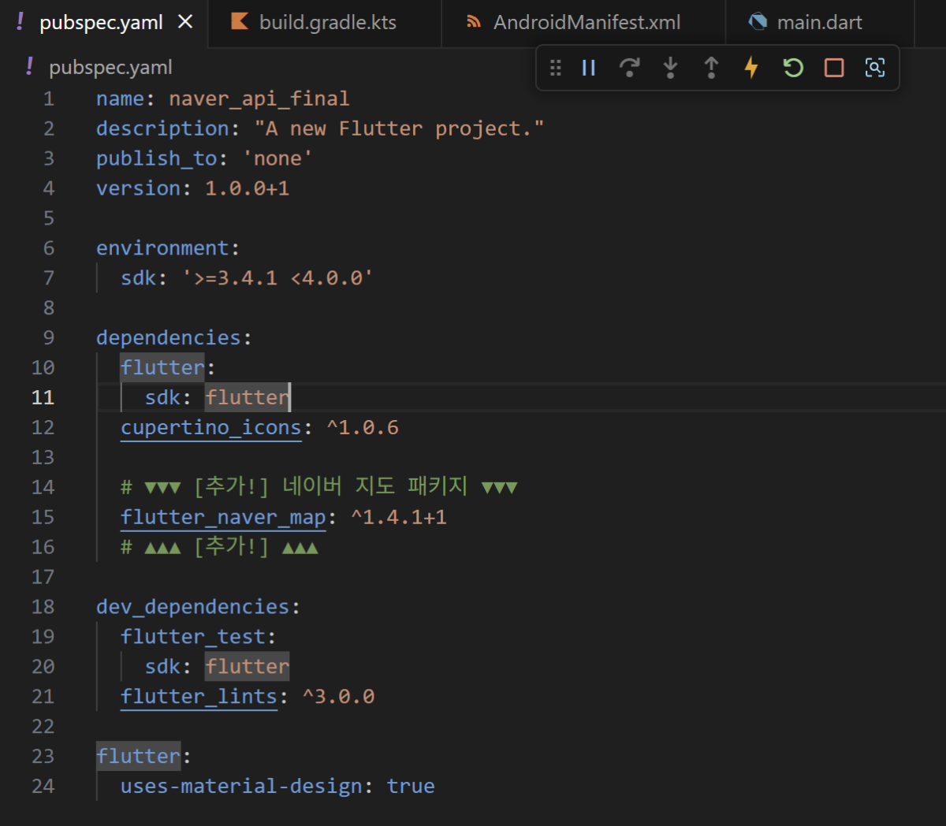946x826 pixels.
Task: Click the Step Into debug icon
Action: [x=670, y=68]
